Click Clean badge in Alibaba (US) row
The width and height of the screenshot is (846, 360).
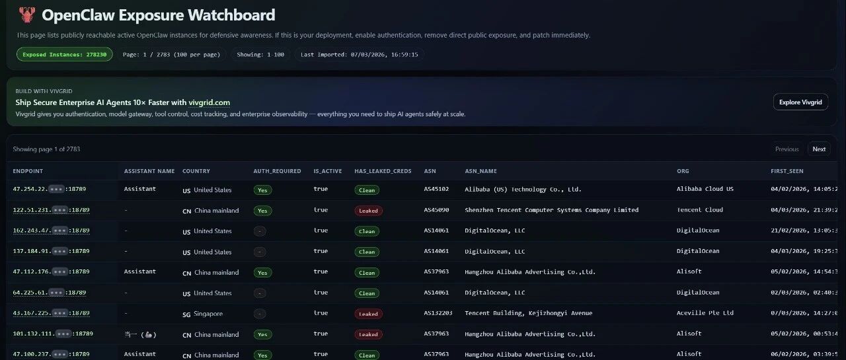pos(367,190)
